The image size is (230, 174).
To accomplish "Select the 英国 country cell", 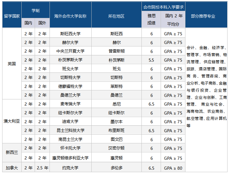I will coord(12,64).
